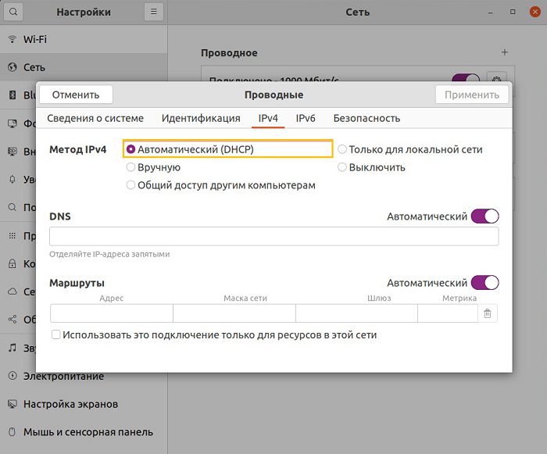Click the Wi-Fi icon in sidebar

click(13, 38)
